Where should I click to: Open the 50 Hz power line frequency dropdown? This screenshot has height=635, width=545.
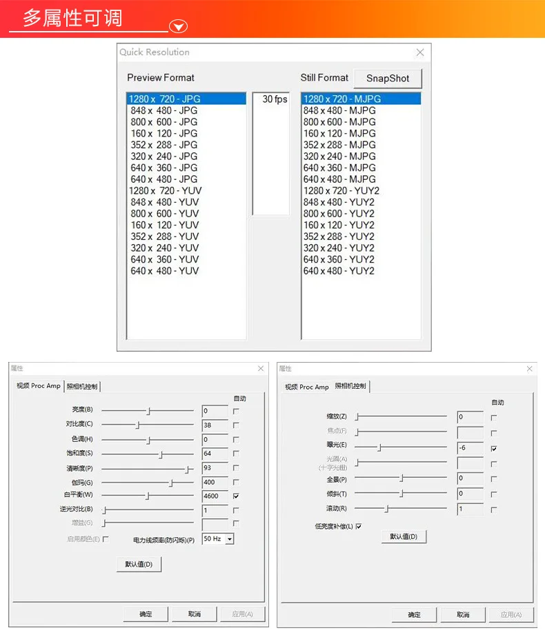pyautogui.click(x=230, y=538)
